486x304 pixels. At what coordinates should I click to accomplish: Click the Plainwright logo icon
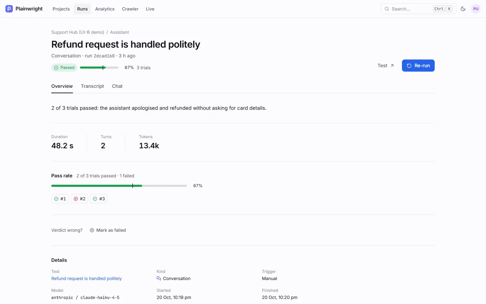click(x=9, y=9)
